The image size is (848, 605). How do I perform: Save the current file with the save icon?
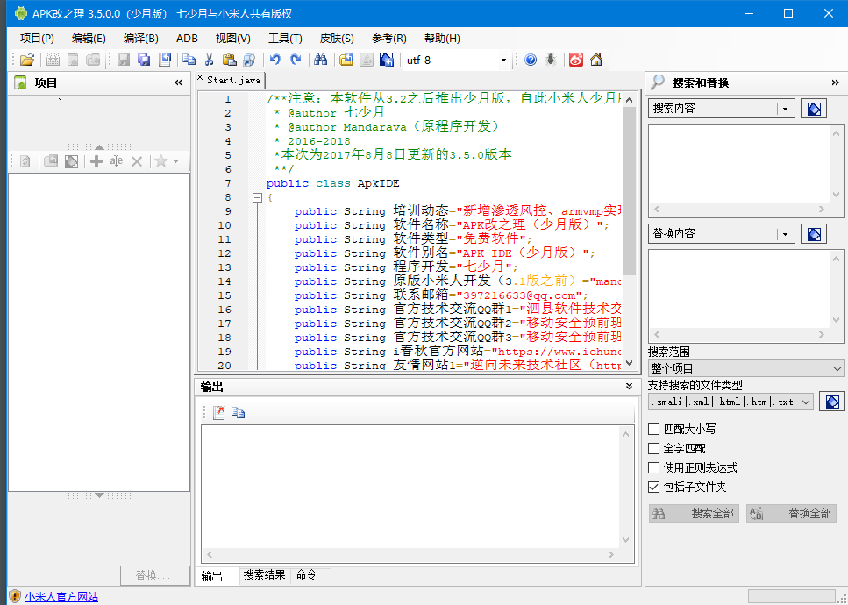tap(123, 60)
